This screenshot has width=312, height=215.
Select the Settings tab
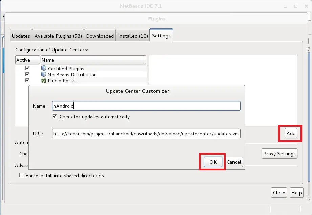pyautogui.click(x=161, y=35)
